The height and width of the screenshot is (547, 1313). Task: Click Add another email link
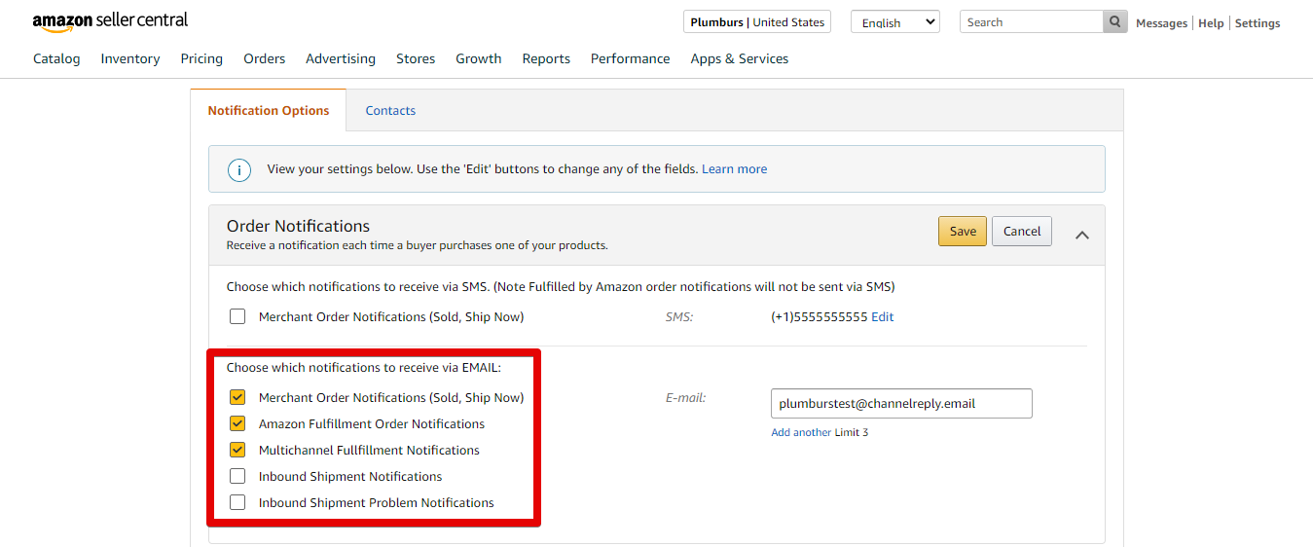801,432
